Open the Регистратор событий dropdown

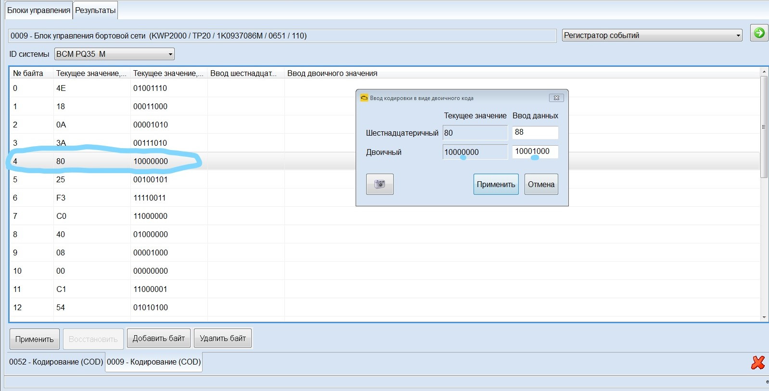coord(652,35)
